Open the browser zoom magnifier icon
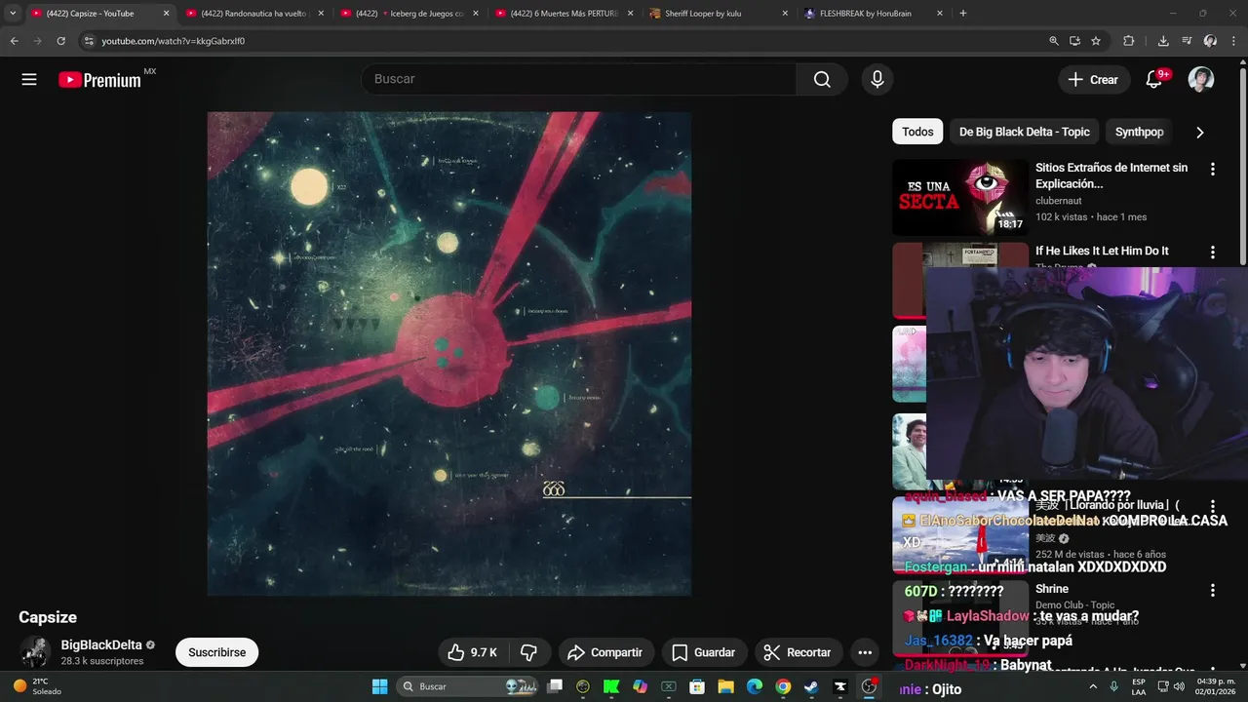 click(x=1053, y=41)
